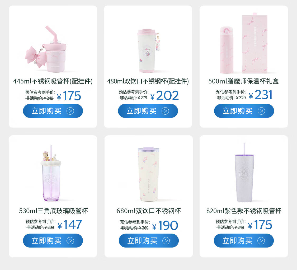This screenshot has height=270, width=297.
Task: Select the ¥147 price of glass cup
Action: (x=70, y=225)
